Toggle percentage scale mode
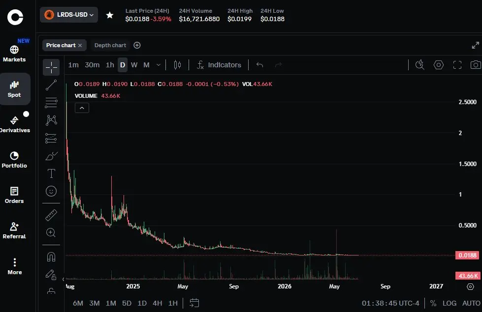This screenshot has height=312, width=482. point(433,303)
